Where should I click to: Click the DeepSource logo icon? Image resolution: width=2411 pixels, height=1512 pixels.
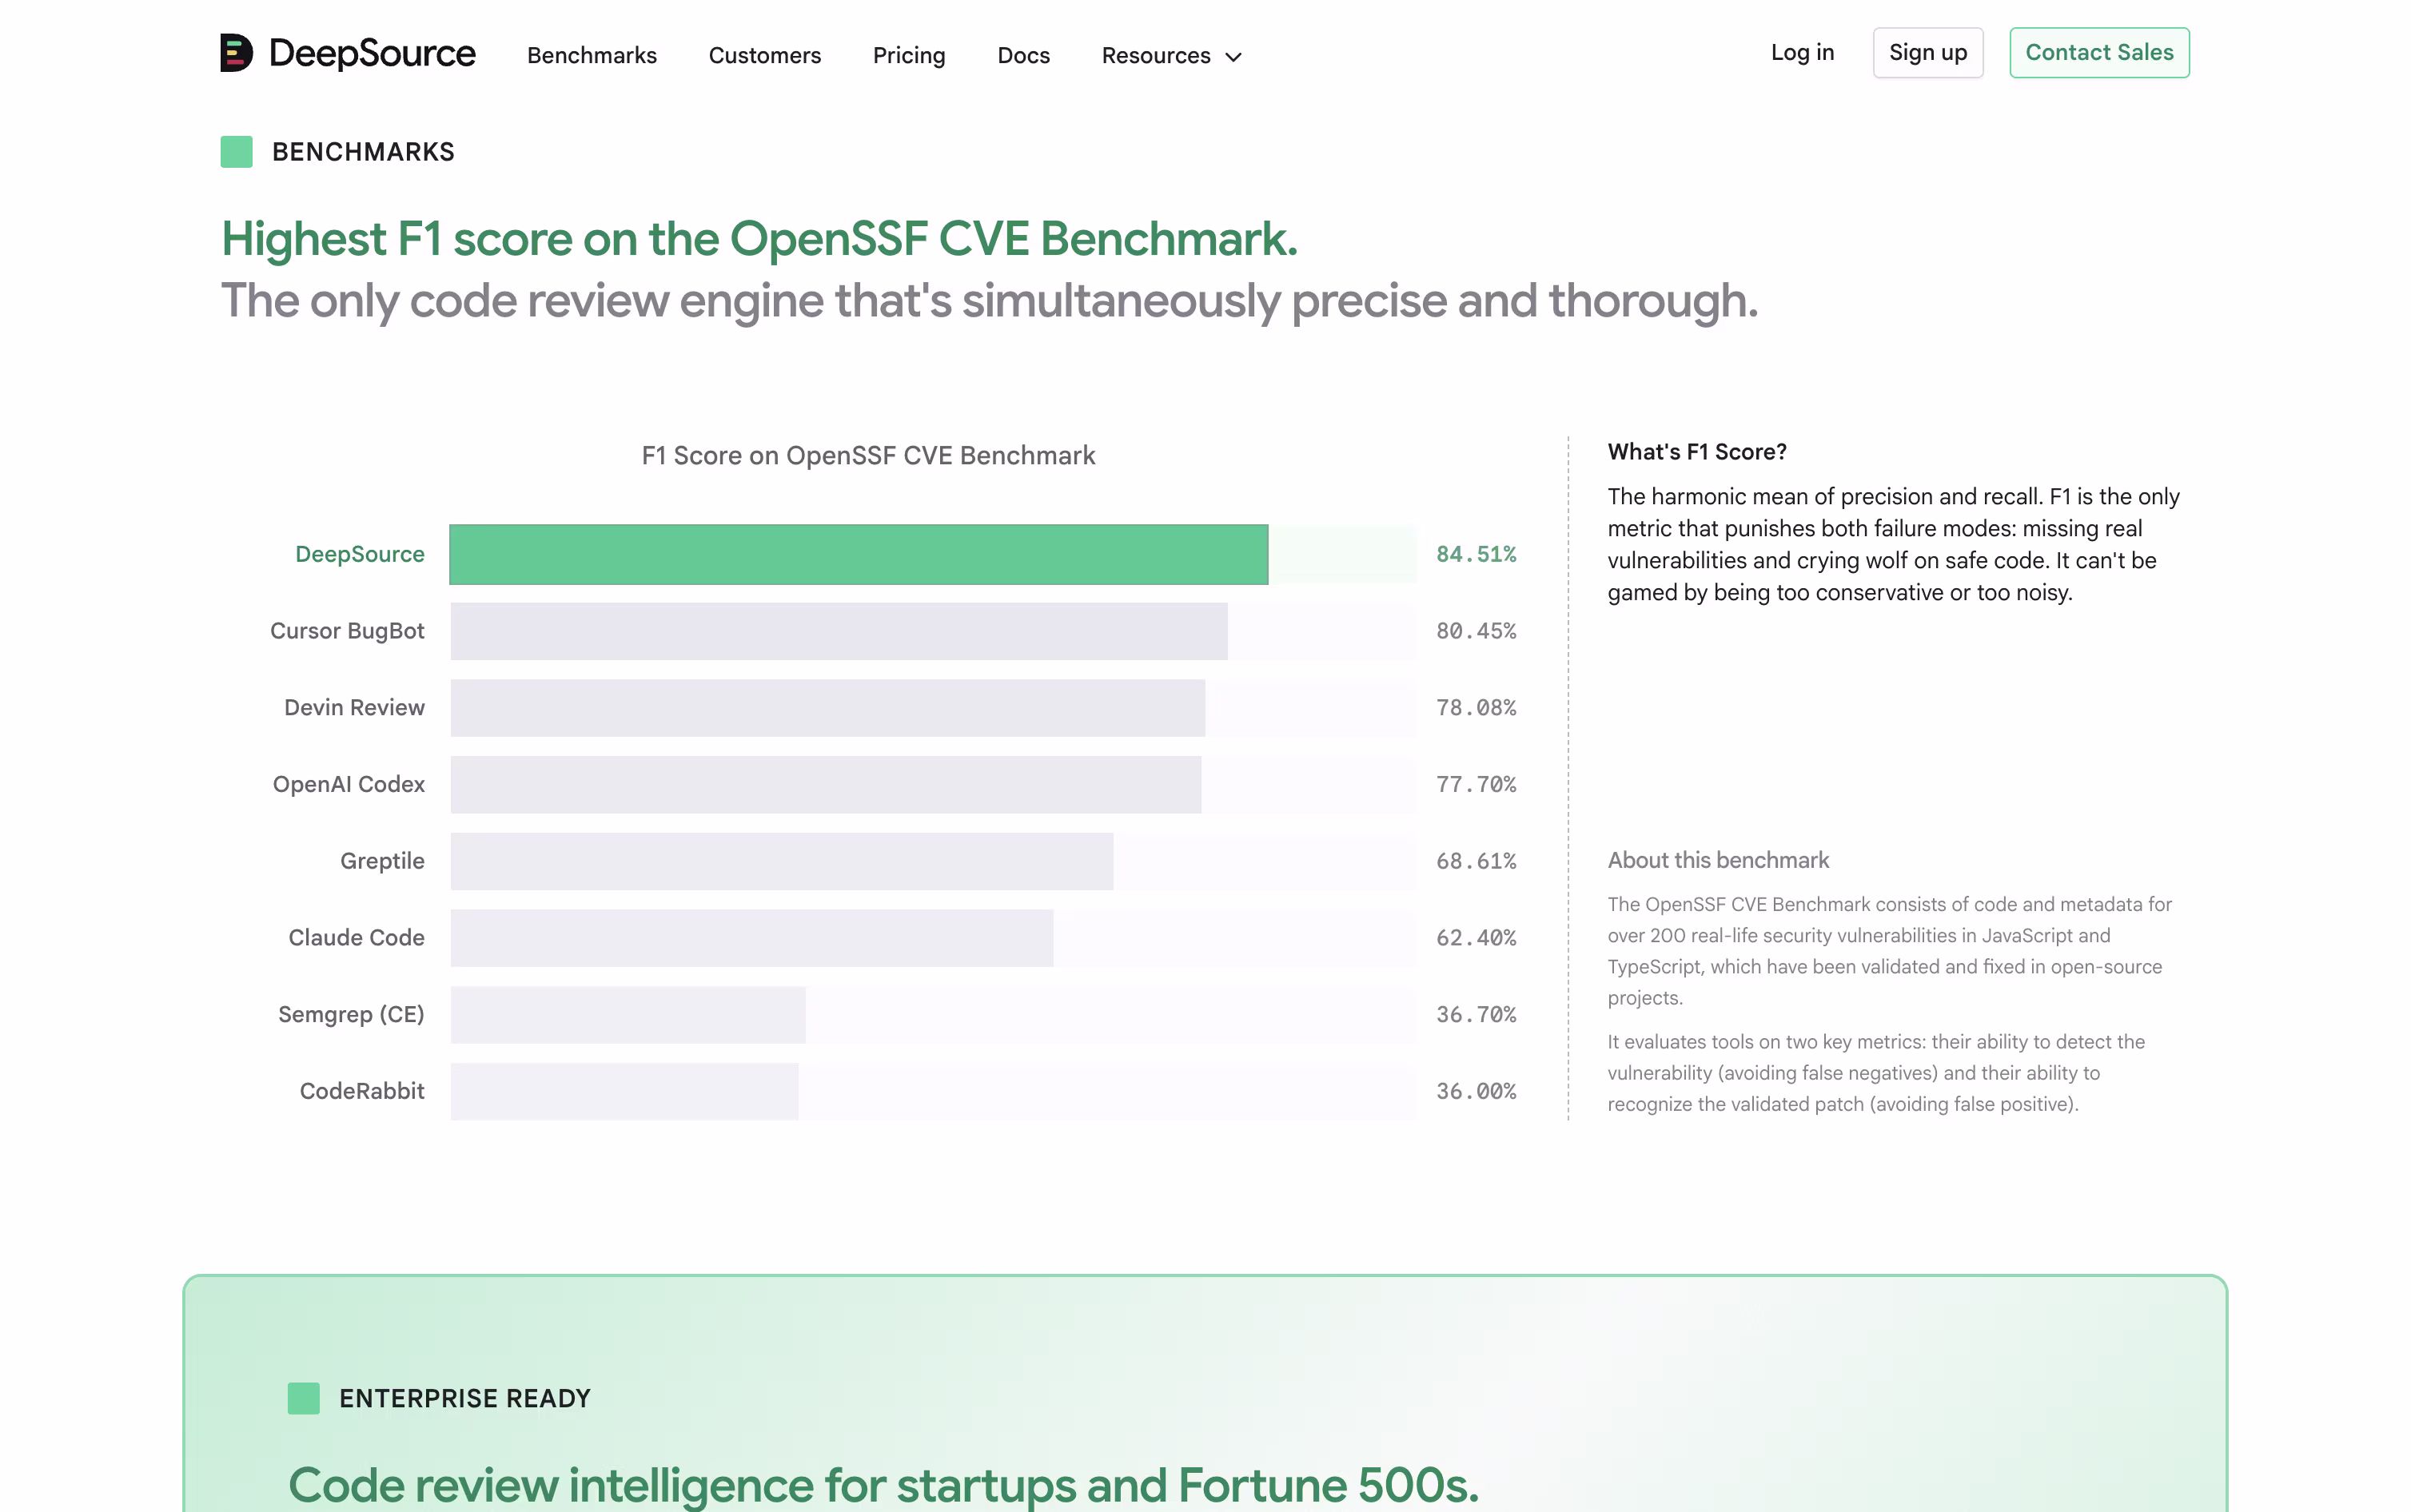click(237, 53)
